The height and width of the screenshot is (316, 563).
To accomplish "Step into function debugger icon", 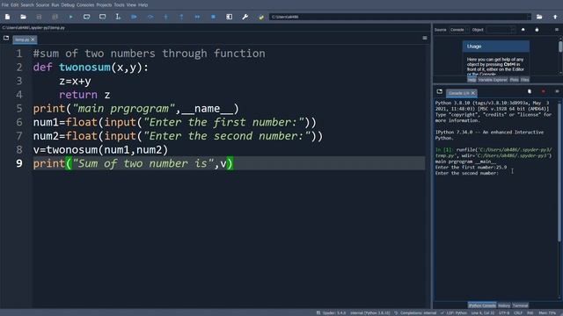I will pos(166,17).
